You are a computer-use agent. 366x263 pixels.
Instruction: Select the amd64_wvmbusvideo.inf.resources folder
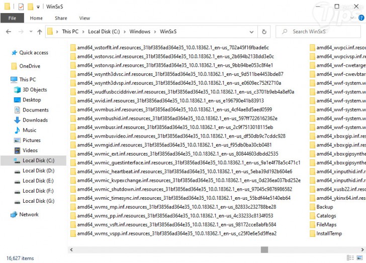[x=178, y=136]
